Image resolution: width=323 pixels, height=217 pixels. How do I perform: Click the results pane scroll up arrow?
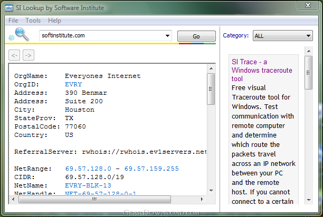(211, 68)
